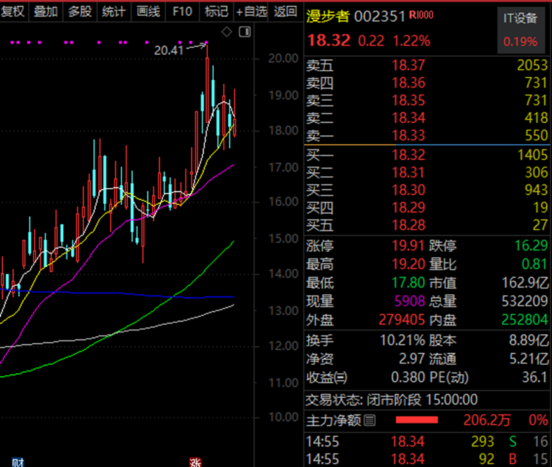The height and width of the screenshot is (467, 552).
Task: Click the 量比 value 0.81
Action: pyautogui.click(x=535, y=264)
